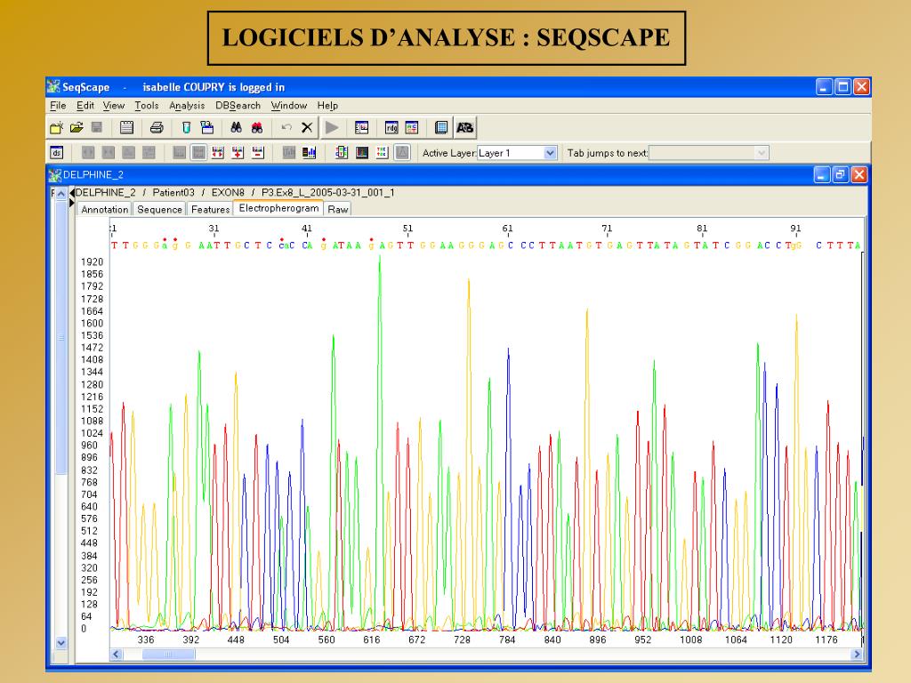Switch to the Features tab
This screenshot has height=683, width=911.
210,210
